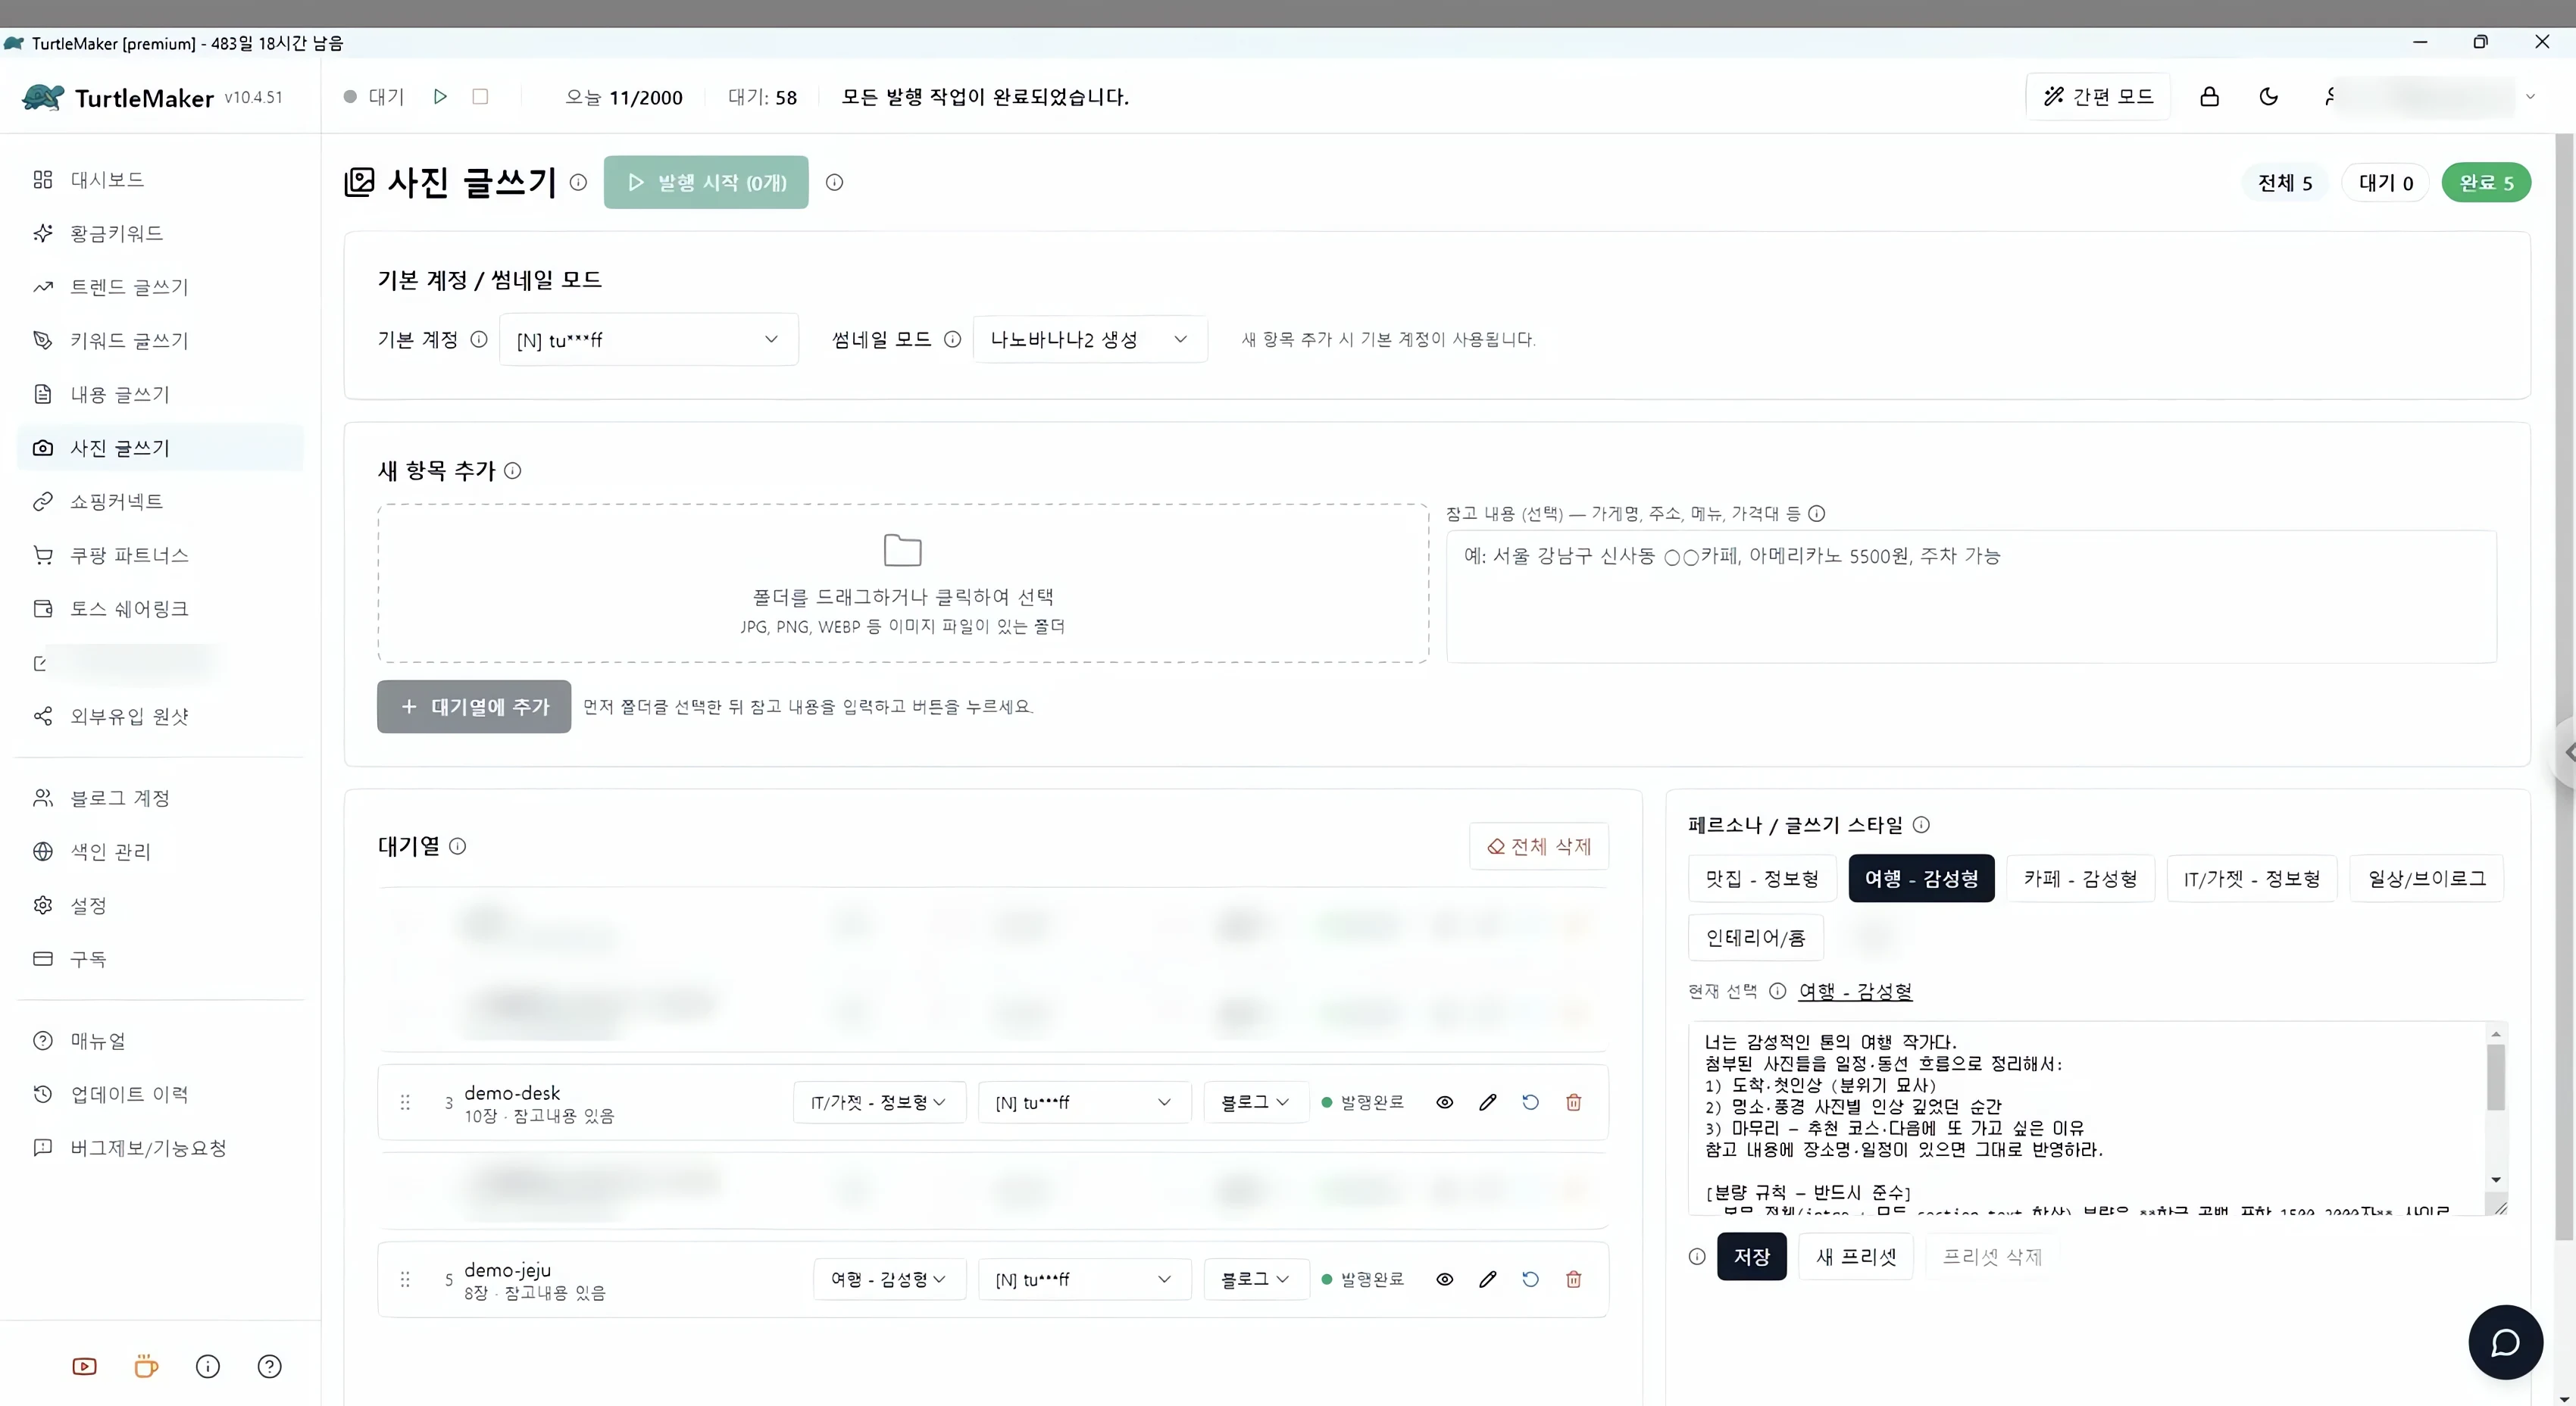Retry demo-jeju row with refresh icon
Screen dimensions: 2576x1406
pyautogui.click(x=1531, y=1279)
